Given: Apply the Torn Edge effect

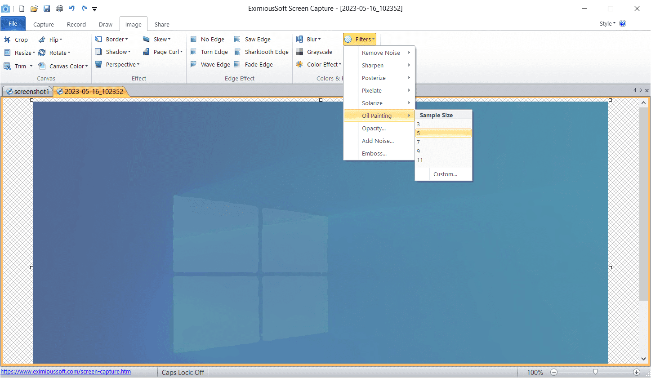Looking at the screenshot, I should [x=209, y=52].
